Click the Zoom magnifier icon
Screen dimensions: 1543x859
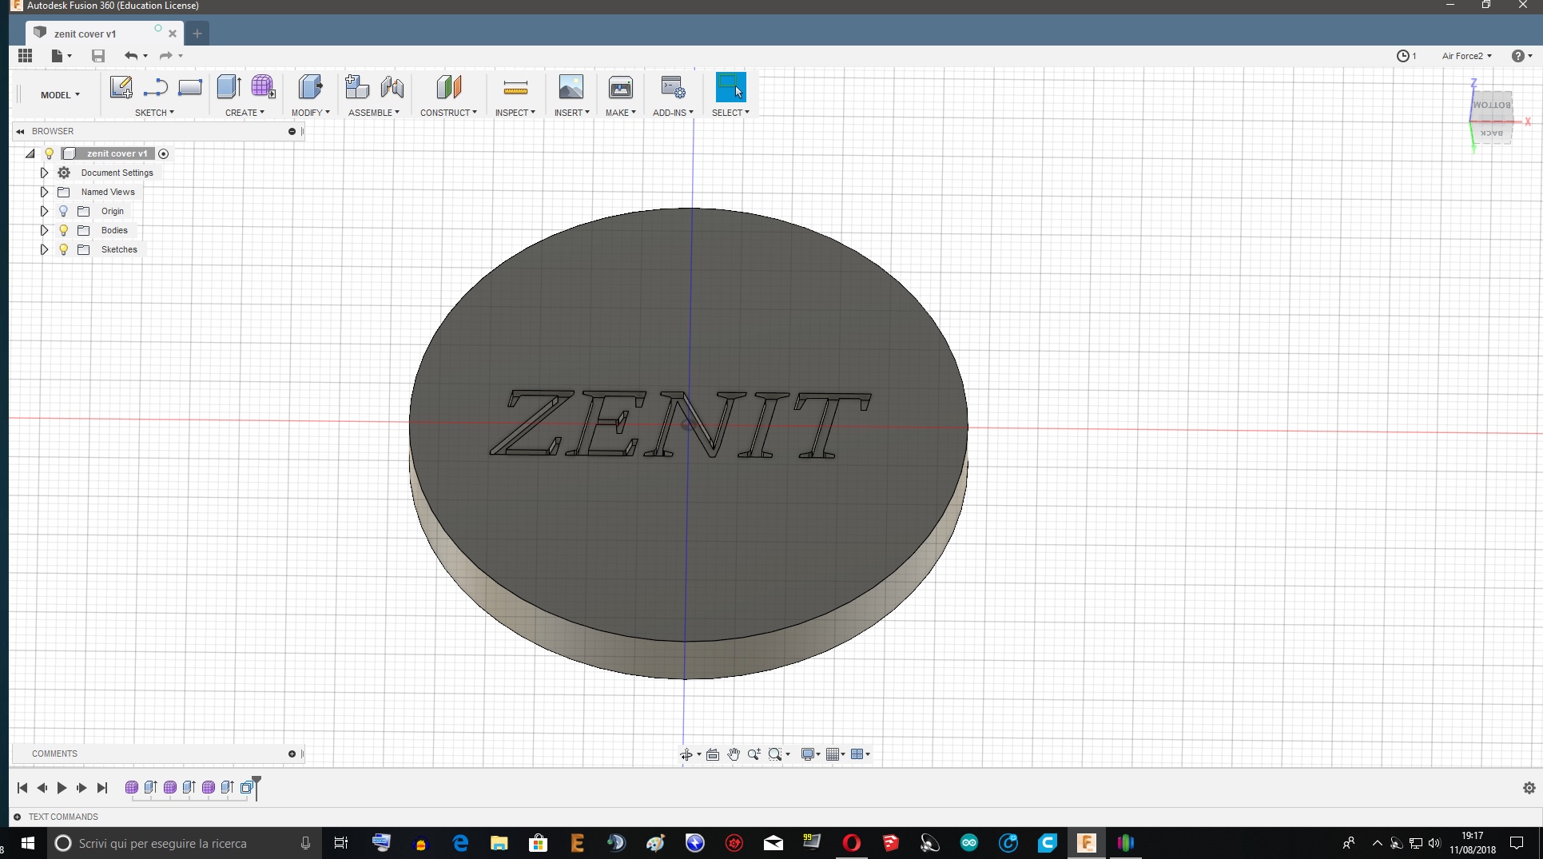[x=754, y=754]
